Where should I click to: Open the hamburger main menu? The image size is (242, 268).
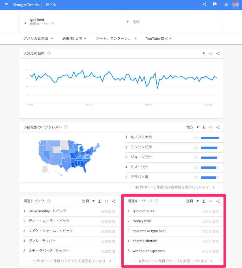click(6, 5)
